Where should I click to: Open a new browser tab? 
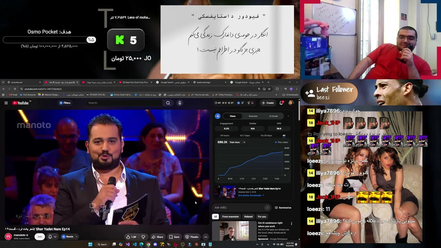tap(268, 82)
